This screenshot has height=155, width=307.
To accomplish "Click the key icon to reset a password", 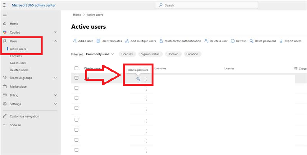I will point(138,79).
